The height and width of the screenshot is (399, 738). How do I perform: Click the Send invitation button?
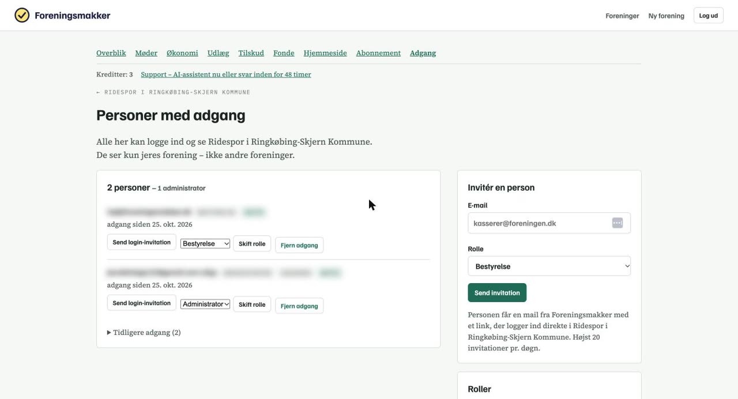pyautogui.click(x=497, y=293)
